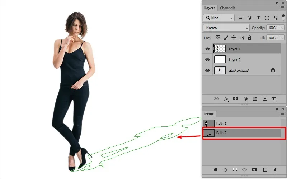287x179 pixels.
Task: Toggle layer filtering on/off switch
Action: tap(283, 18)
